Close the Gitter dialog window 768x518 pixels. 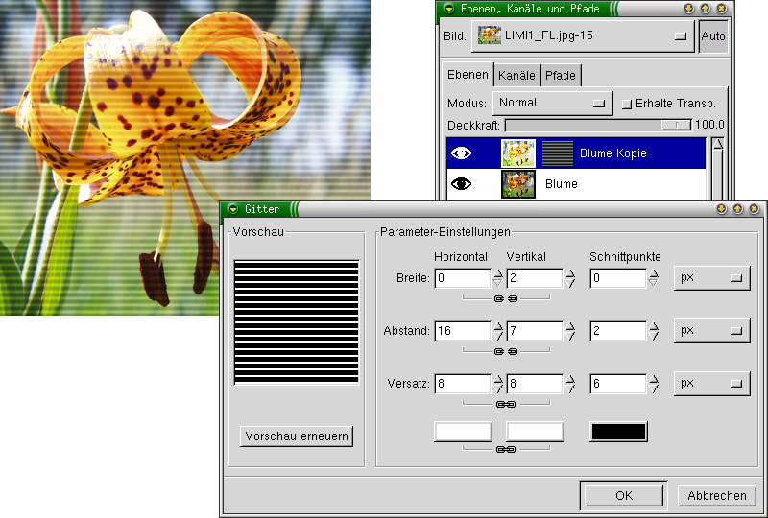(x=755, y=208)
